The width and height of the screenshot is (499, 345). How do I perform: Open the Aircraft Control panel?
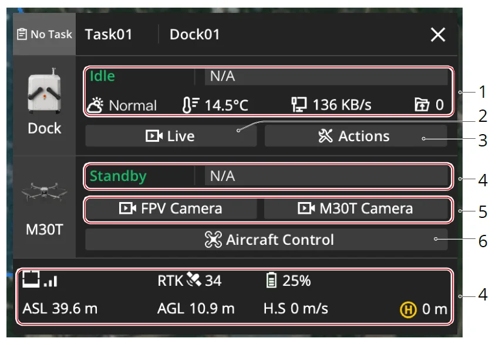266,240
